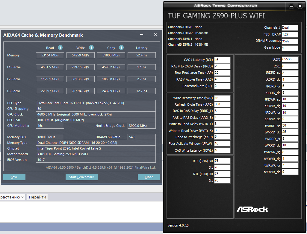Click ChannelA-DIMM2 16384MB entry
Screen dimensions: 307x234
pos(188,33)
